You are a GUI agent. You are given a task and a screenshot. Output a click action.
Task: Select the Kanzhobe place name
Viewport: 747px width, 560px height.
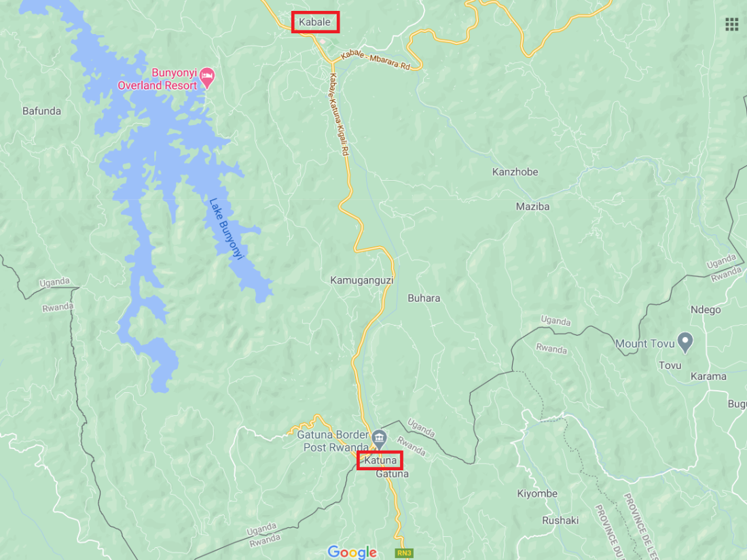click(515, 172)
